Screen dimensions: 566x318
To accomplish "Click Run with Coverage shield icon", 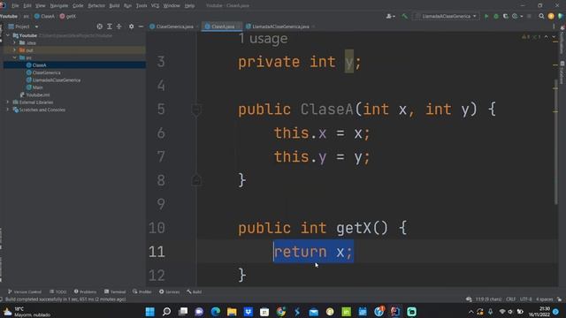I will point(505,16).
